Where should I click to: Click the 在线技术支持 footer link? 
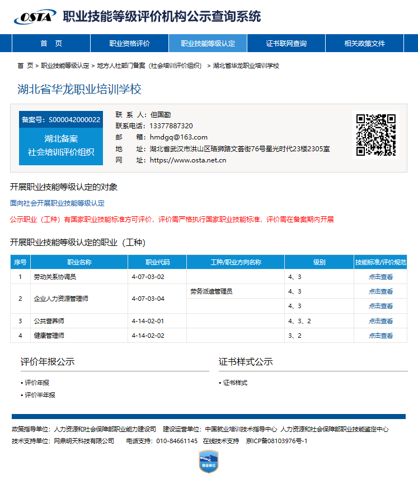pos(221,441)
